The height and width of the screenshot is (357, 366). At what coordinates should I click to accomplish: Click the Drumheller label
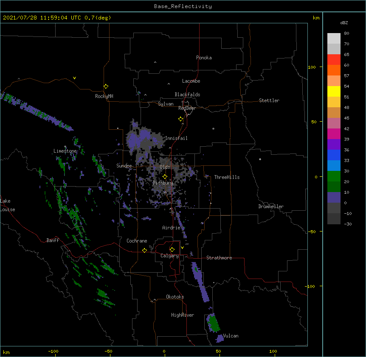pyautogui.click(x=271, y=206)
